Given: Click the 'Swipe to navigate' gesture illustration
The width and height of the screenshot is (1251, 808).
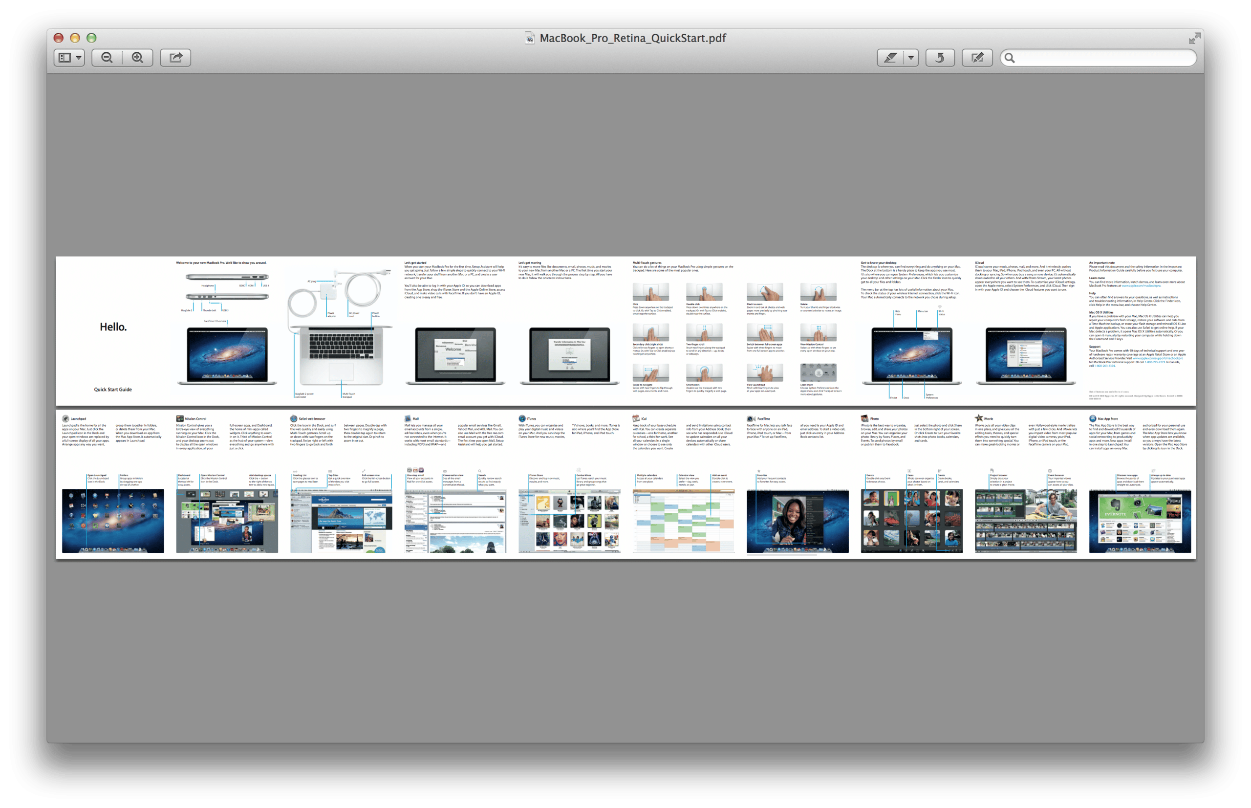Looking at the screenshot, I should 650,372.
